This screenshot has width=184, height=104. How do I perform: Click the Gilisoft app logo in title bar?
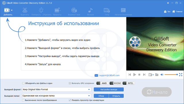[4, 3]
